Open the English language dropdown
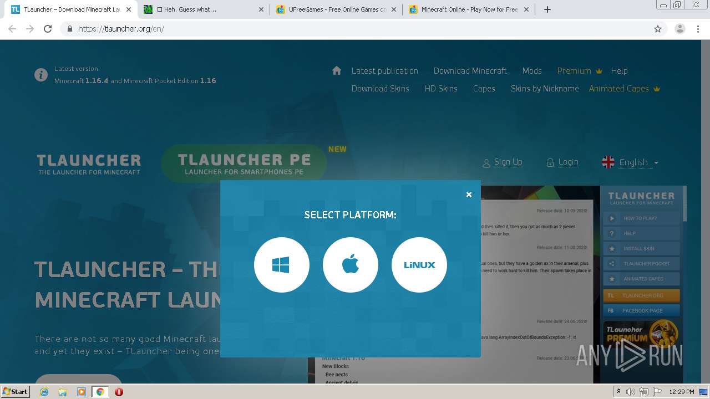Screen dimensions: 710x399 (x=638, y=162)
